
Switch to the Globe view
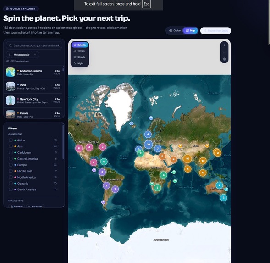175,31
